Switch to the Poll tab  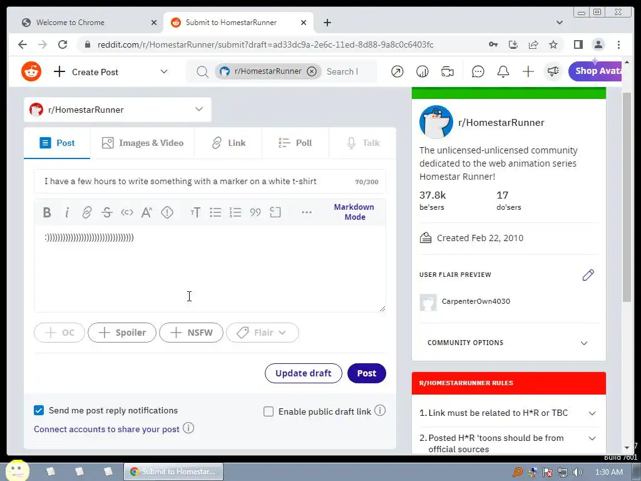point(295,143)
